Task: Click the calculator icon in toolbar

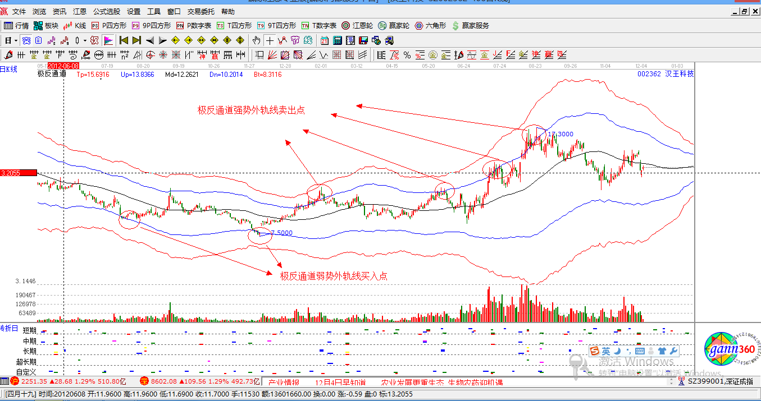Action: tap(338, 40)
